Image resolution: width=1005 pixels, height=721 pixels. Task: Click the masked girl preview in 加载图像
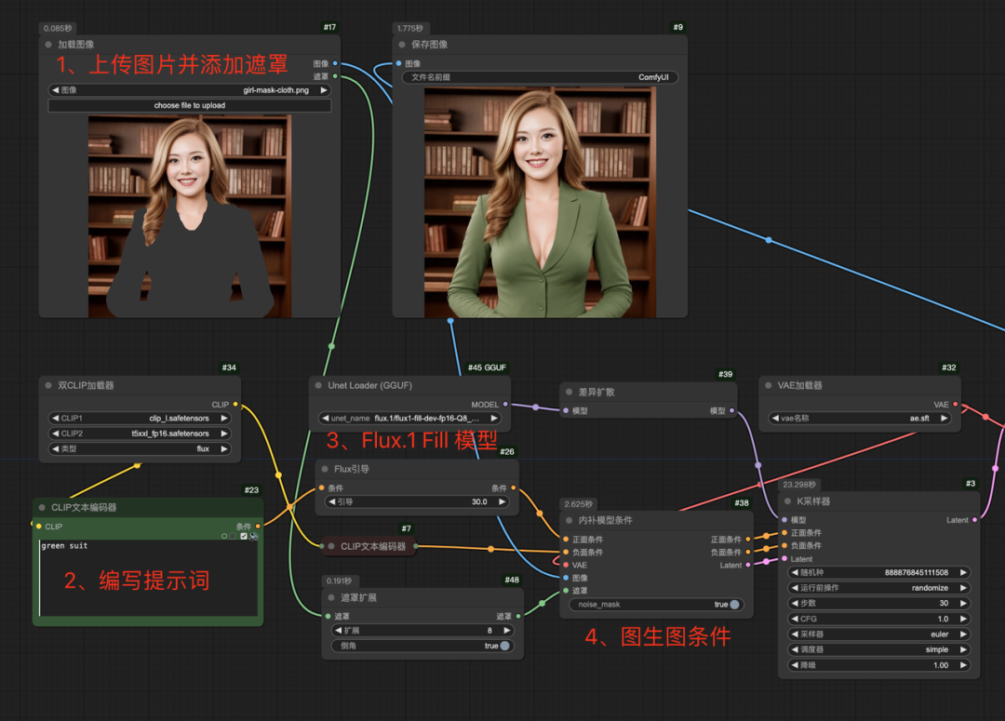[x=190, y=217]
